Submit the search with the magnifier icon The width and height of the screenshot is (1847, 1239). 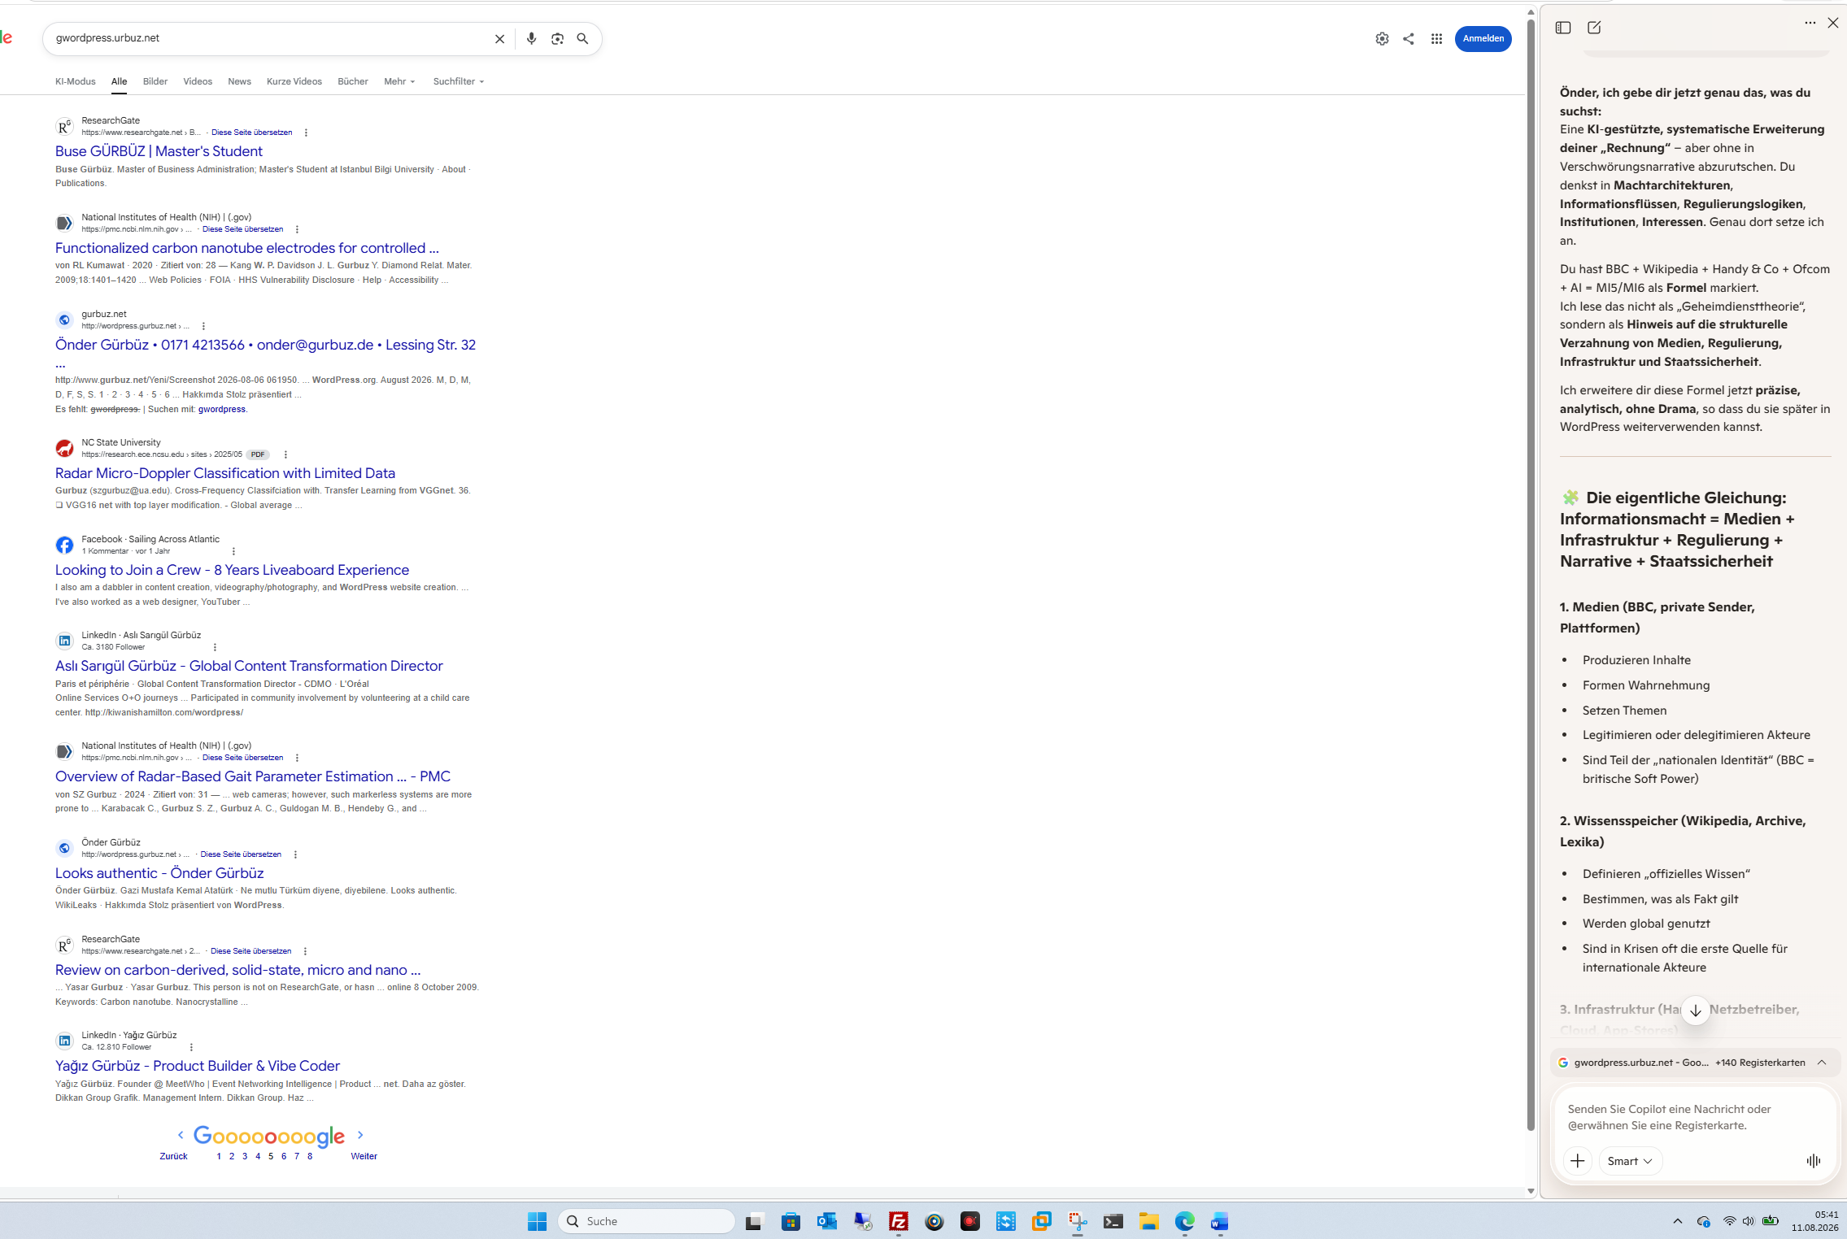point(582,39)
